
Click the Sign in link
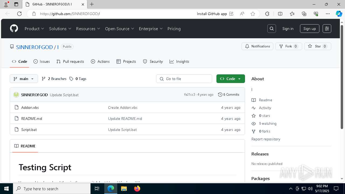coord(288,29)
